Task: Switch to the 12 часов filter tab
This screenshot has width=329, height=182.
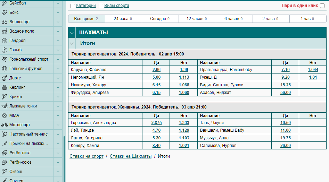Action: [x=197, y=19]
